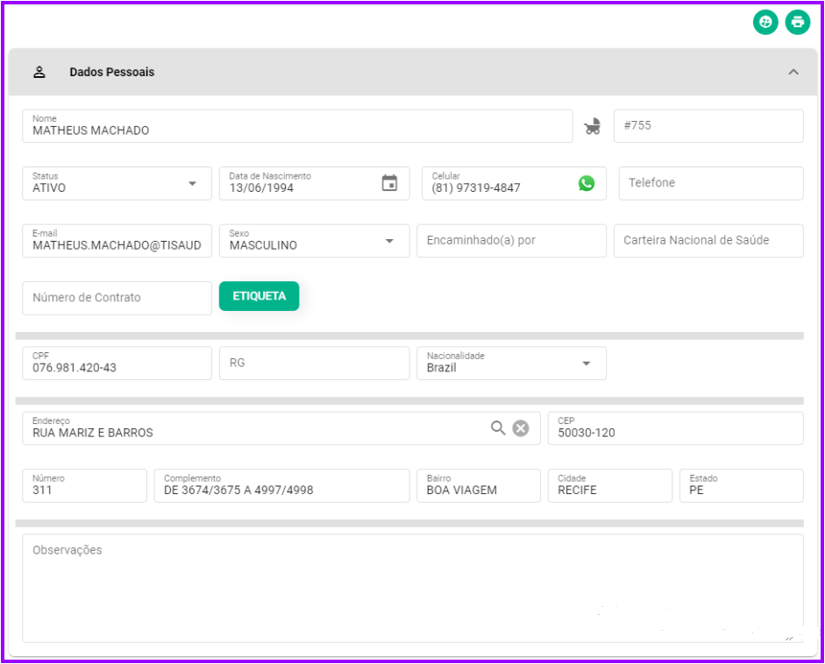
Task: Click the person icon beside Dados Pessoais
Action: (39, 72)
